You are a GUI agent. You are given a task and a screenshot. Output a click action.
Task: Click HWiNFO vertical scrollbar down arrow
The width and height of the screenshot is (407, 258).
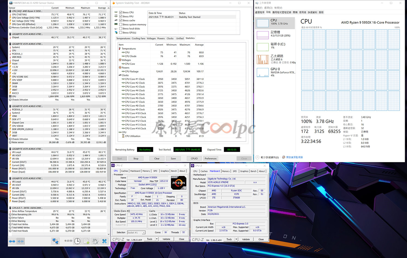pyautogui.click(x=109, y=234)
